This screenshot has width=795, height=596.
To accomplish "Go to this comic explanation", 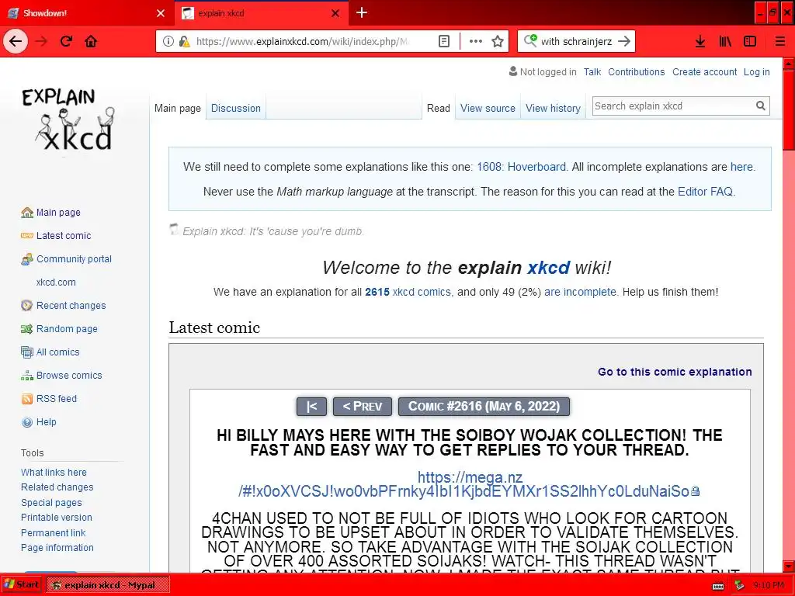I will point(675,372).
